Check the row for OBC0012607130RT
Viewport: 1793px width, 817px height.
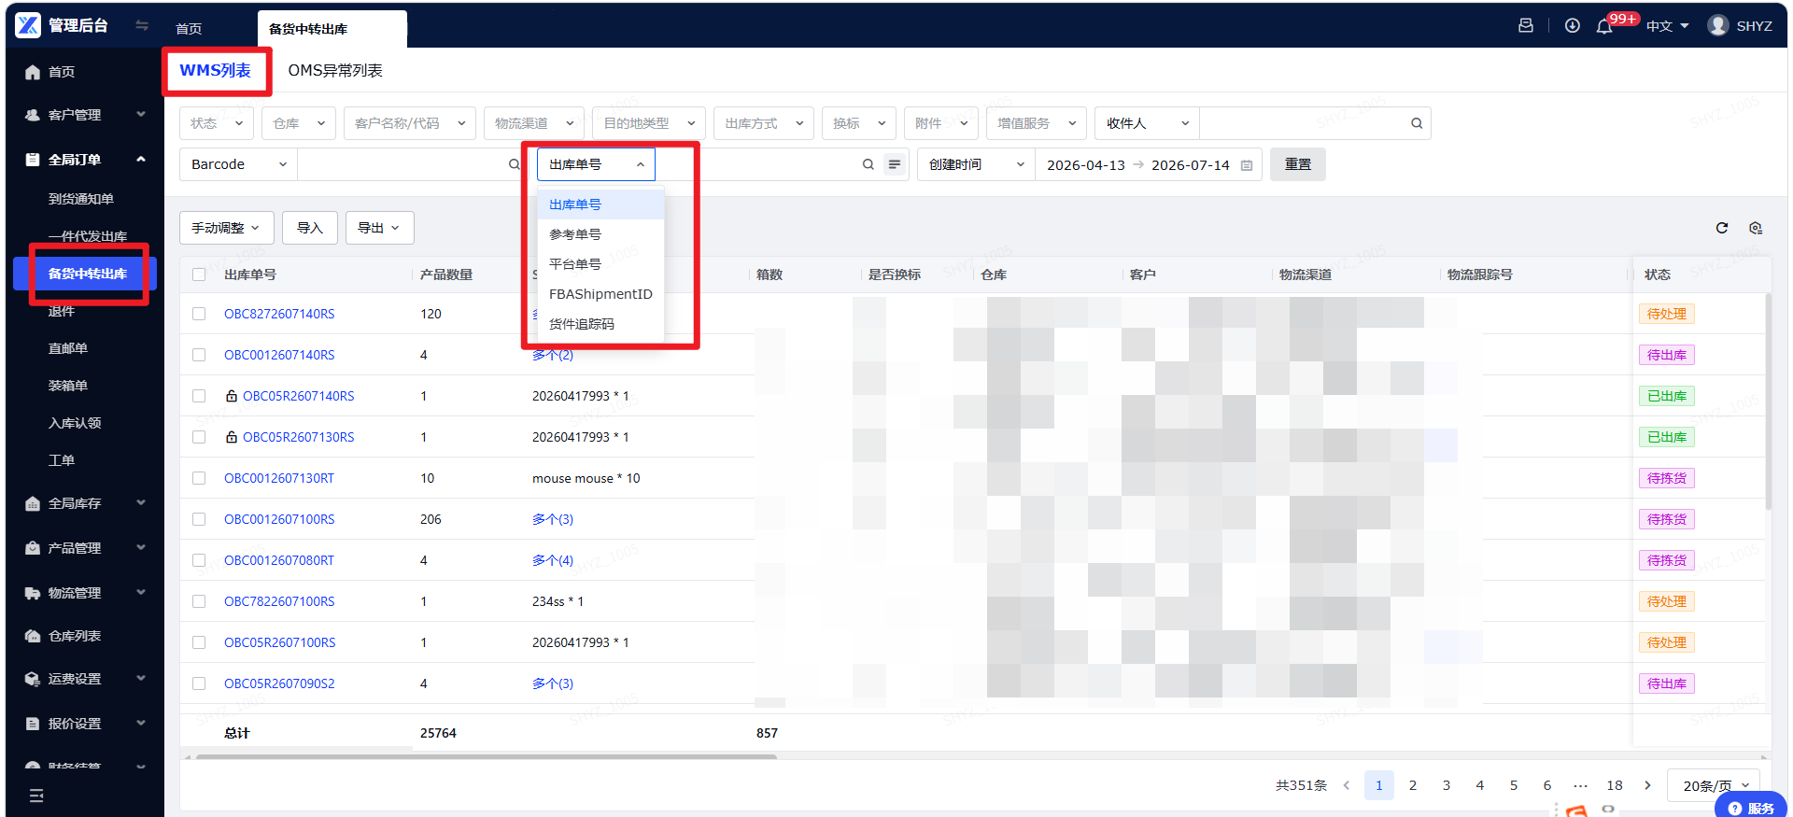pyautogui.click(x=199, y=478)
